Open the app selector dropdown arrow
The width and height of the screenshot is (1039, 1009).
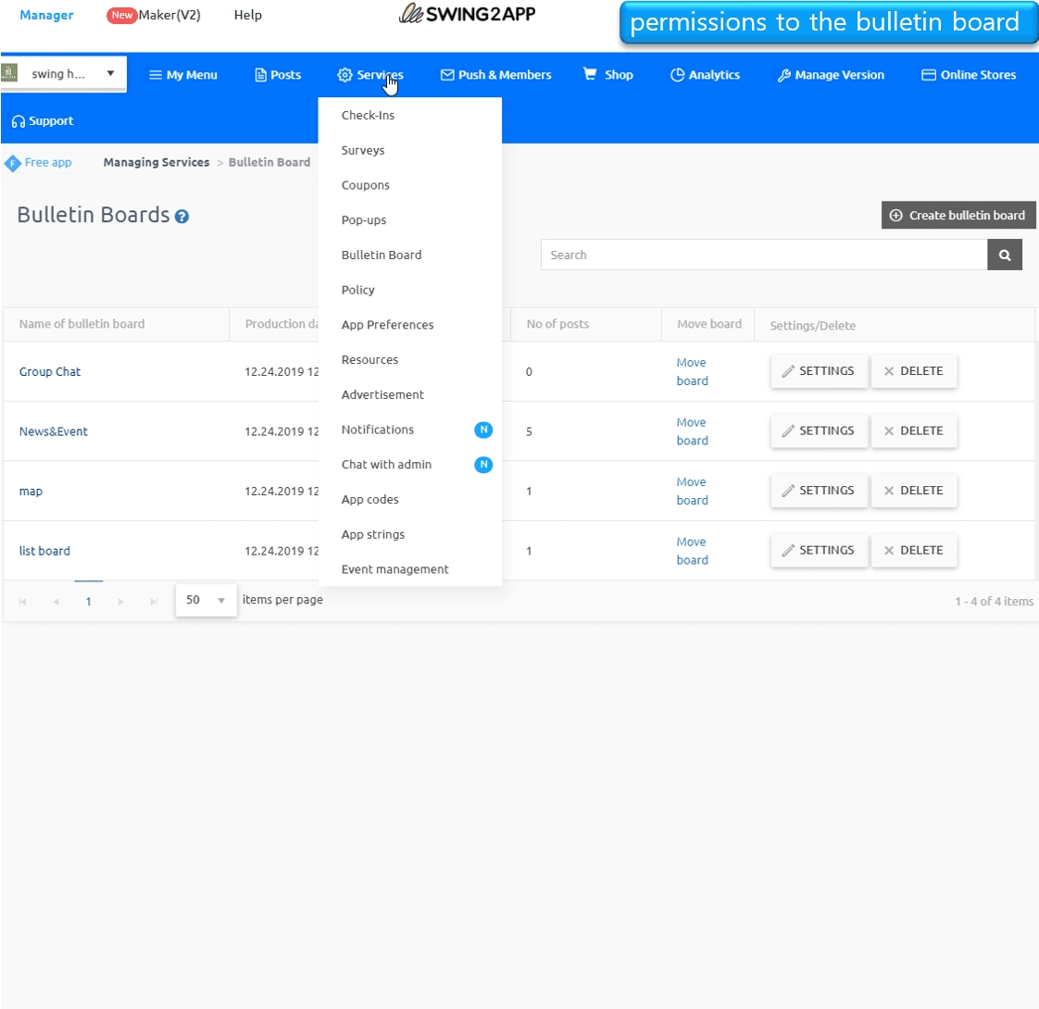110,73
